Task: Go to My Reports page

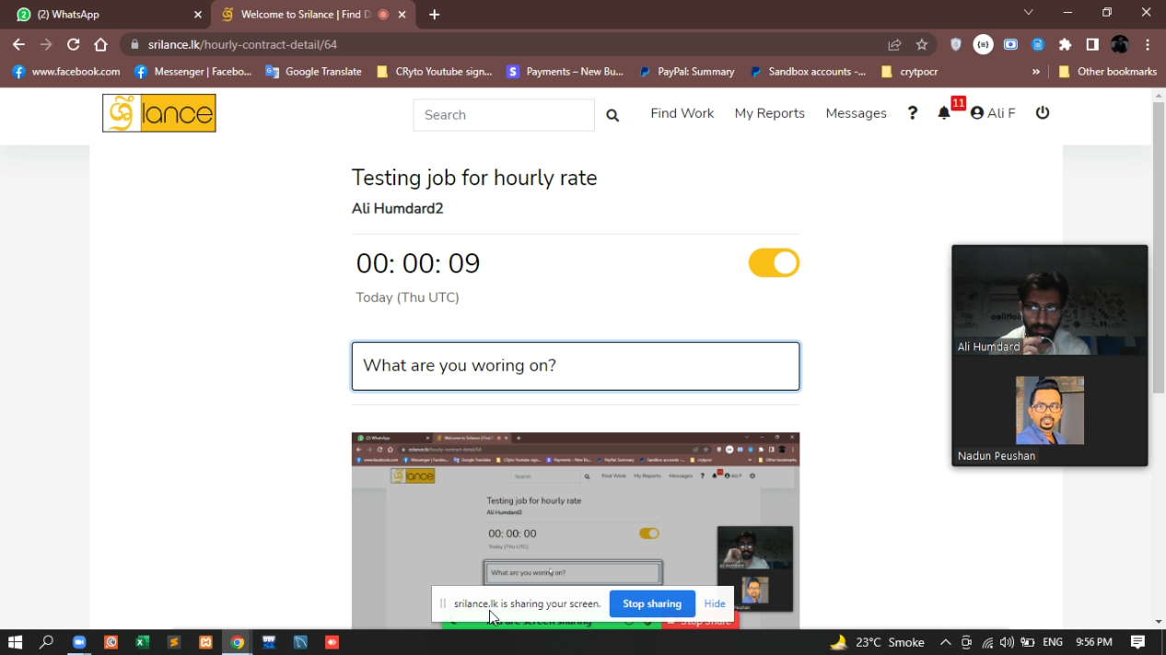Action: [x=769, y=113]
